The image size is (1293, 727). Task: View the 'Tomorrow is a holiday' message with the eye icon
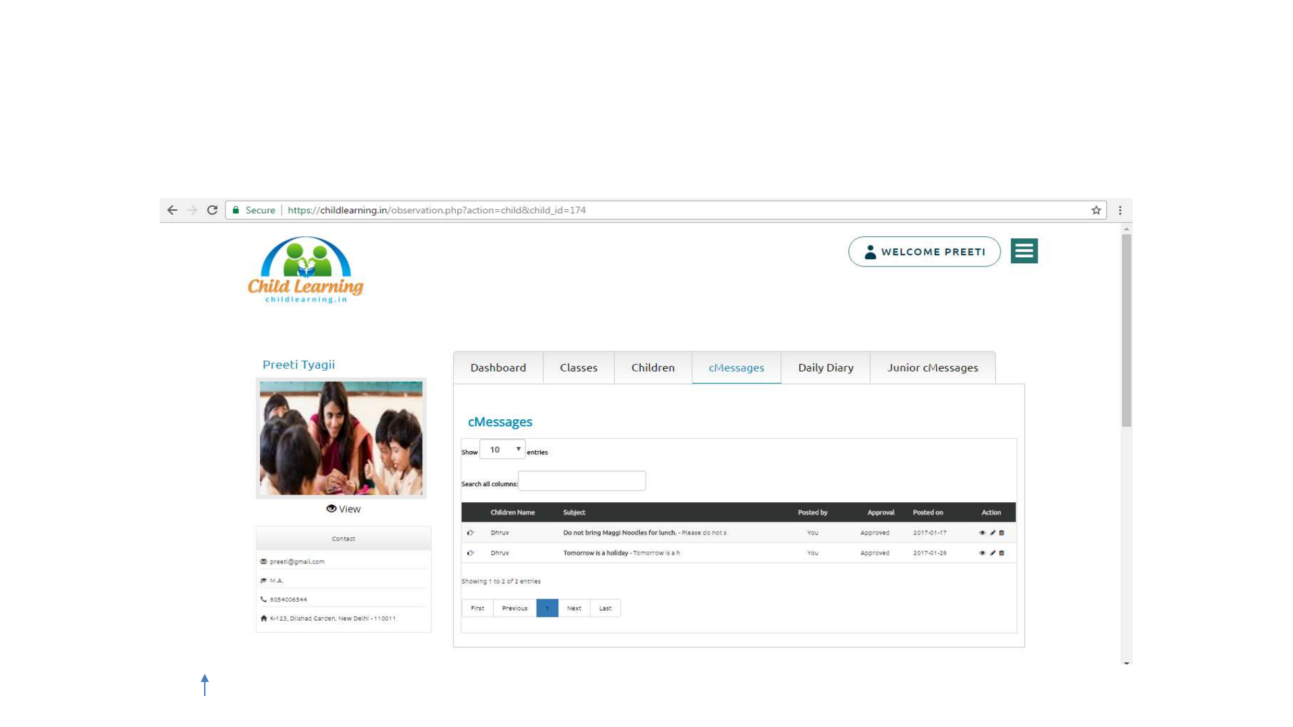coord(982,553)
